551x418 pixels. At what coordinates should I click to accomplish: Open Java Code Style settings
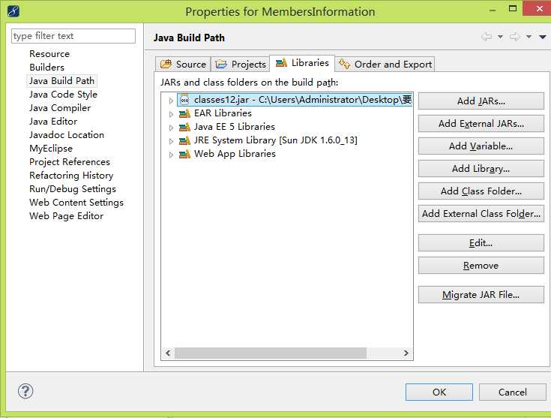[63, 95]
